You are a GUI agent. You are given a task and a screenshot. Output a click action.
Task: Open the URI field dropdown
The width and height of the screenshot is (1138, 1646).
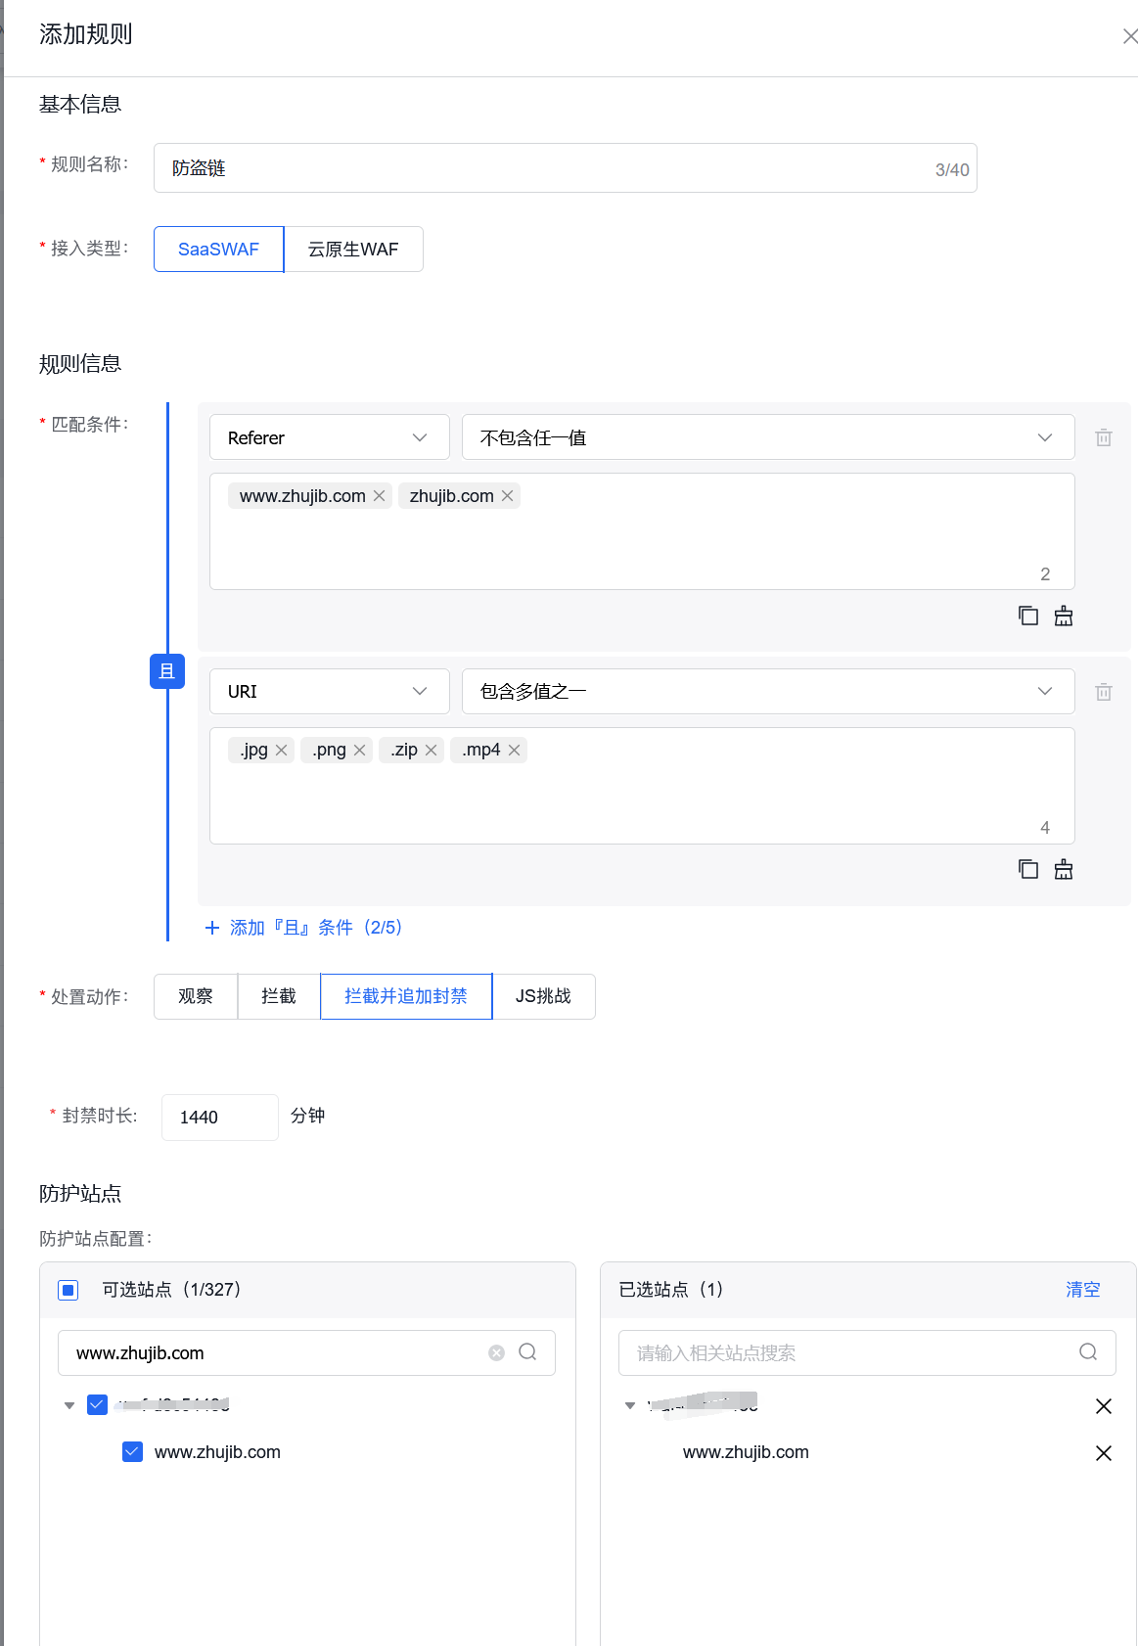point(330,692)
